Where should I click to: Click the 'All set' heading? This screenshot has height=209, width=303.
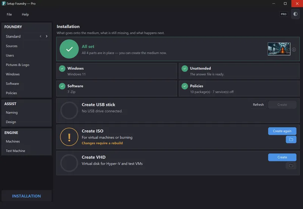(x=88, y=46)
